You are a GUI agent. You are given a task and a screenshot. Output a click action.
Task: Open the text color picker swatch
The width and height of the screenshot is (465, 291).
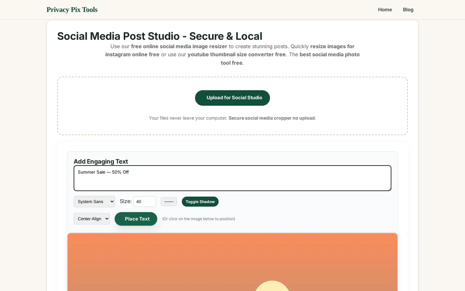pyautogui.click(x=169, y=202)
